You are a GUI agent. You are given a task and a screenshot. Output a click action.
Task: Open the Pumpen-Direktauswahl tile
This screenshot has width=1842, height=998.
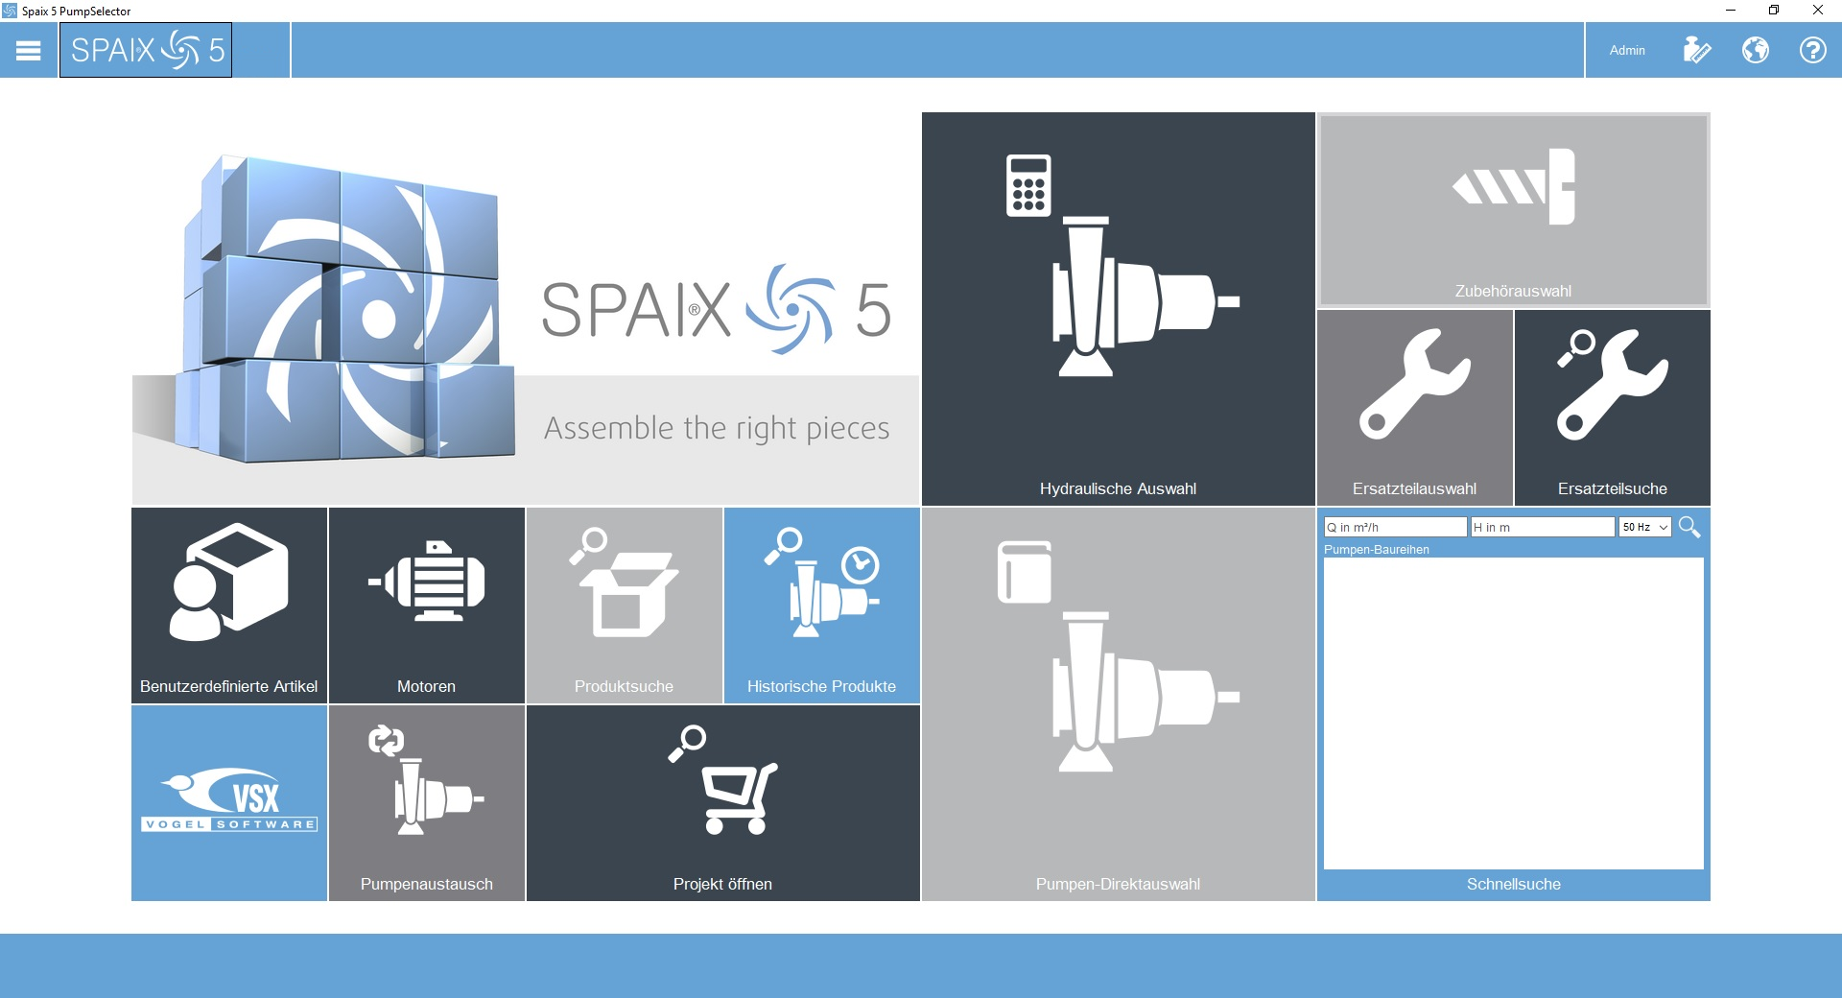(1118, 704)
